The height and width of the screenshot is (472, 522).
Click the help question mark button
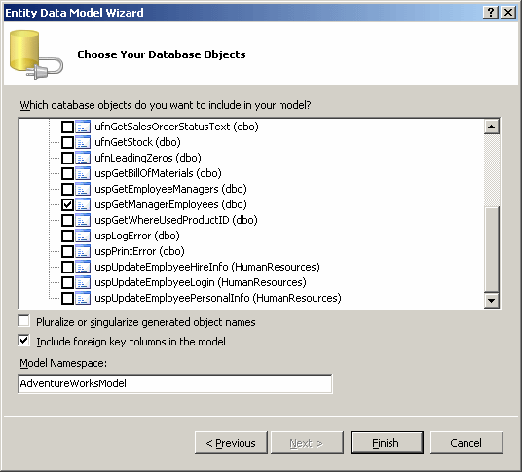coord(491,13)
